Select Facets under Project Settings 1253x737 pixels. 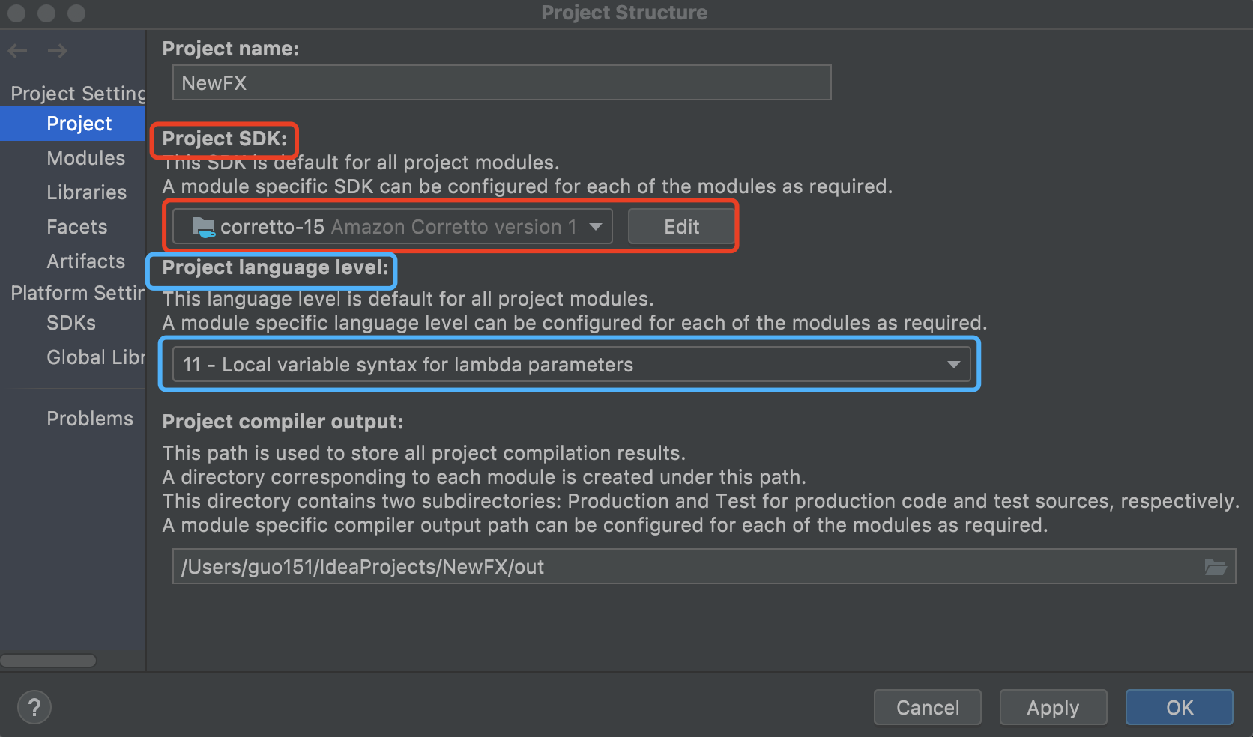tap(76, 227)
